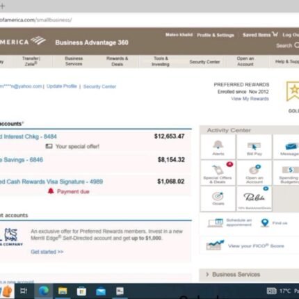The height and width of the screenshot is (299, 299).
Task: Click the Log Out link
Action: tap(291, 35)
